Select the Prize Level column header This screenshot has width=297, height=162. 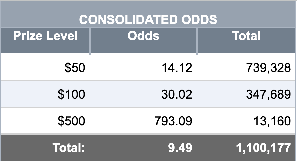(x=45, y=36)
